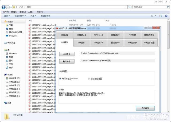
Task: Select 库 libraries in sidebar
Action: [x=7, y=50]
